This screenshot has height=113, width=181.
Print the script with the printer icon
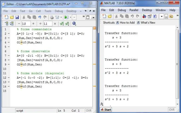52,17
